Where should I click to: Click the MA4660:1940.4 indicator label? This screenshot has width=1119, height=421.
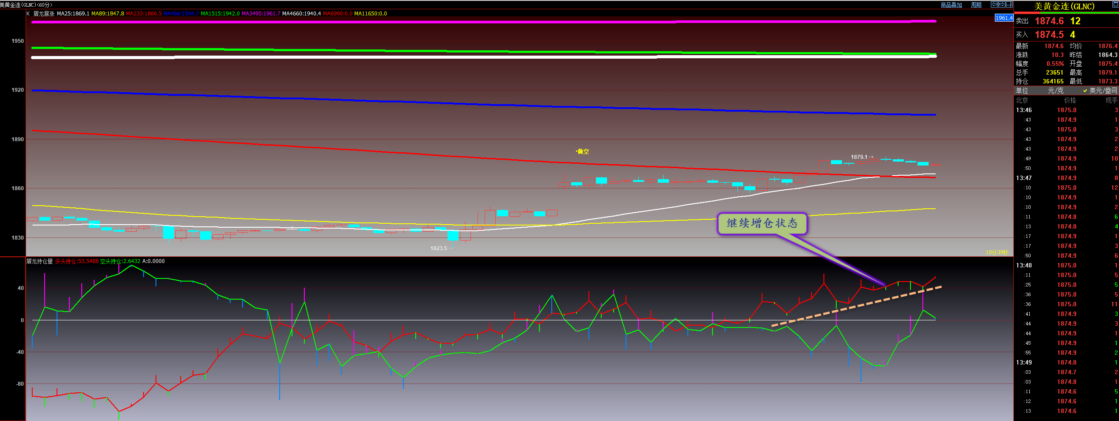pos(301,14)
